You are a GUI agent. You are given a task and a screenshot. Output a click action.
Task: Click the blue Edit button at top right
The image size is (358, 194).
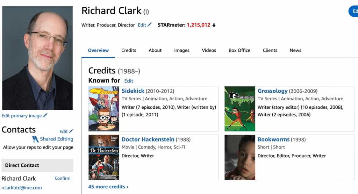point(354,11)
